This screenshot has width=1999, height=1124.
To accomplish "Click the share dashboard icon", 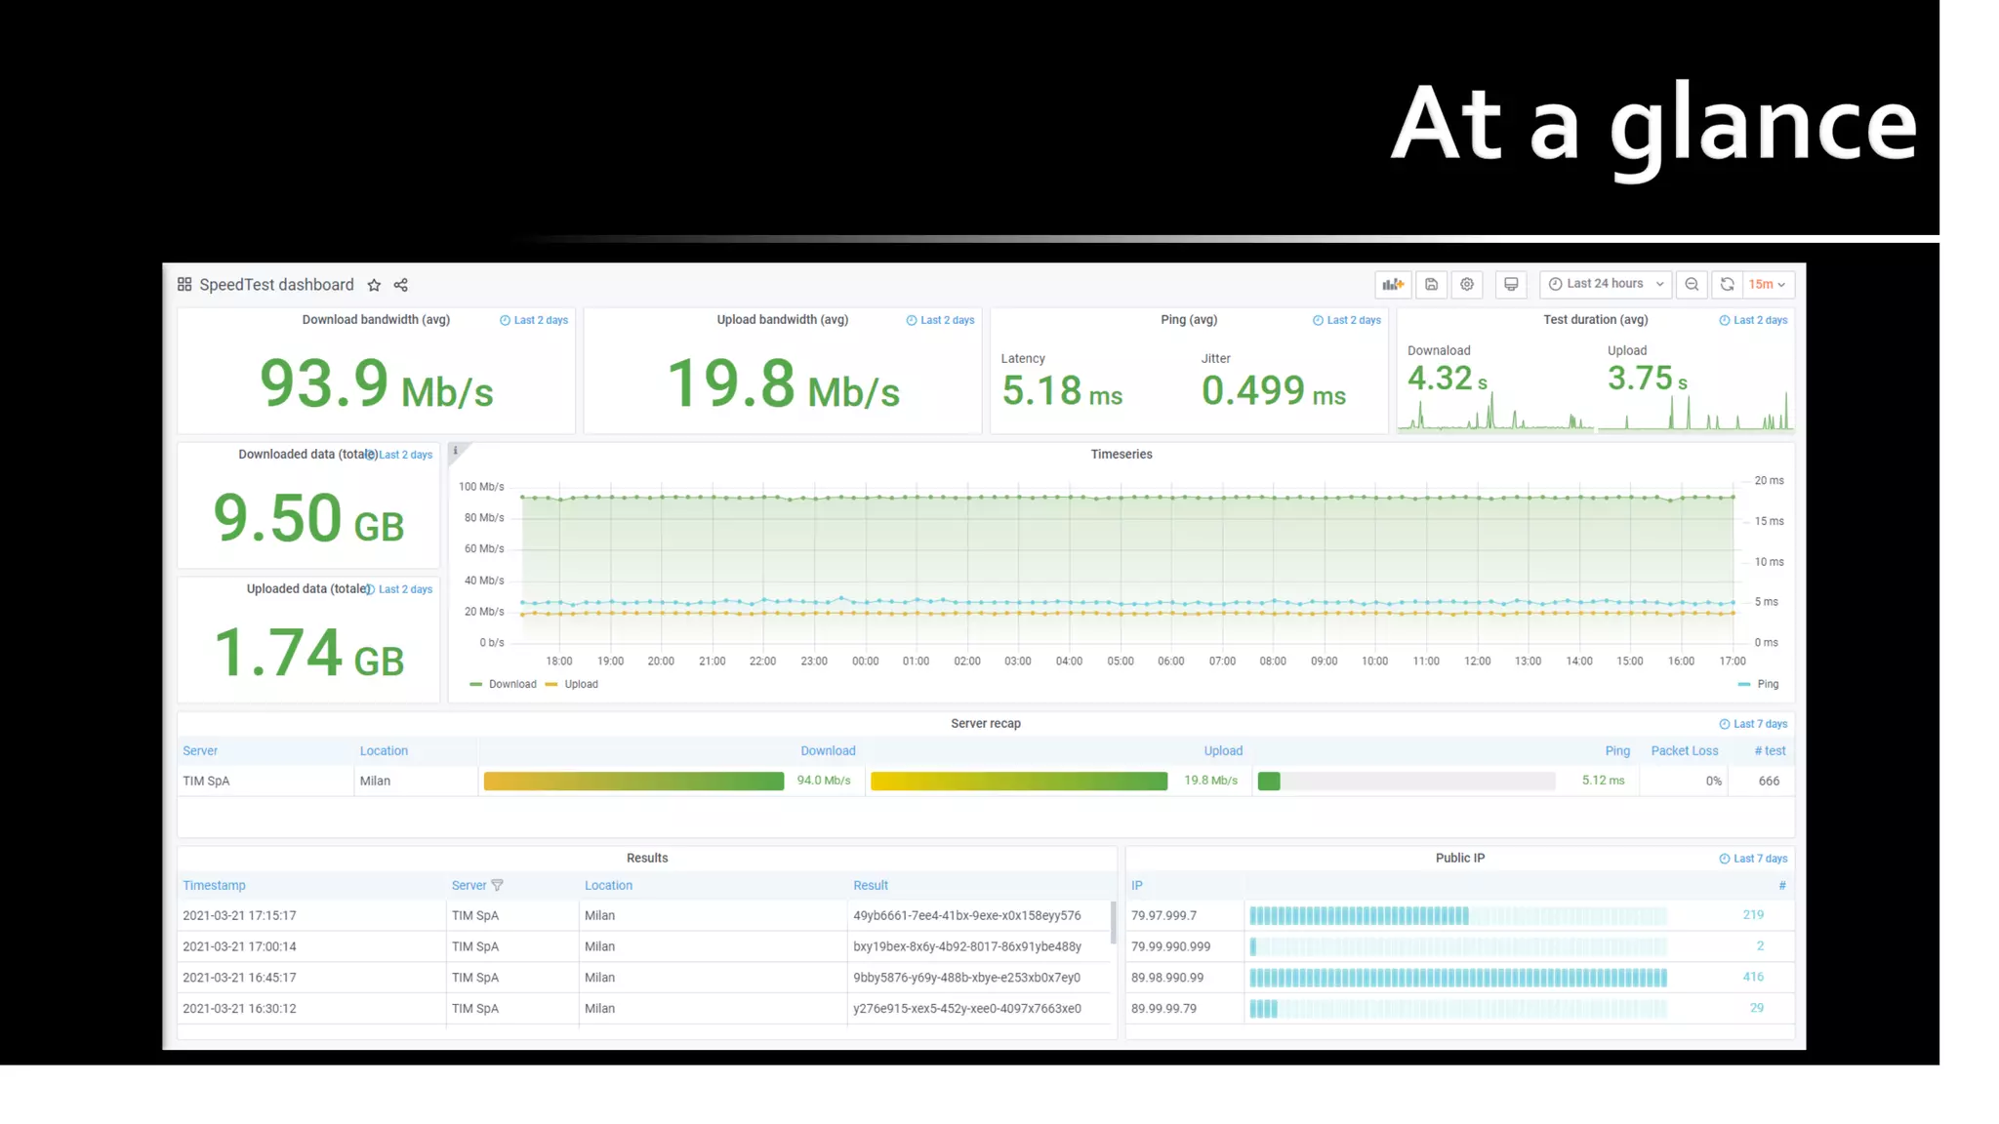I will pos(400,285).
